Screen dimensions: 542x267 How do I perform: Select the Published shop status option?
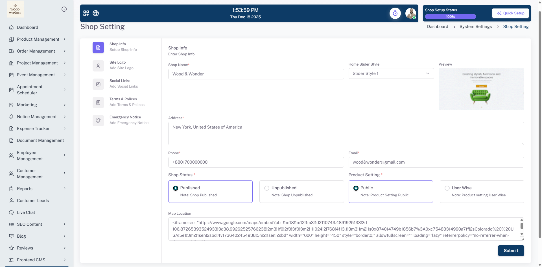pos(176,188)
